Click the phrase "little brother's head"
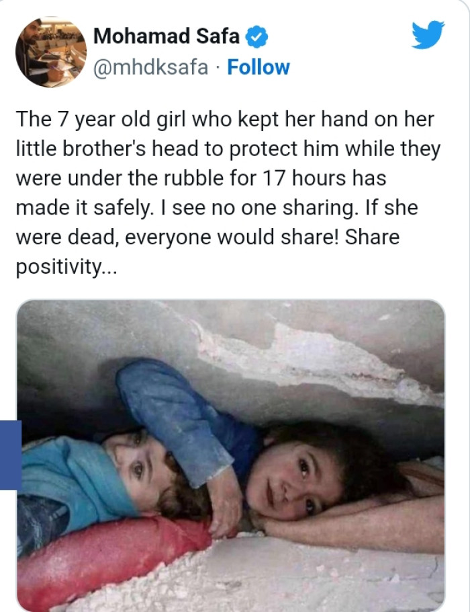The image size is (470, 612). tap(107, 149)
